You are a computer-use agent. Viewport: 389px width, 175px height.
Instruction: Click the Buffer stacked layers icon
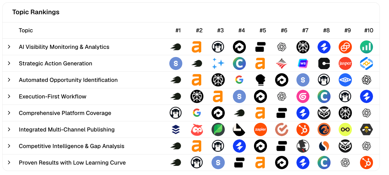coord(176,130)
